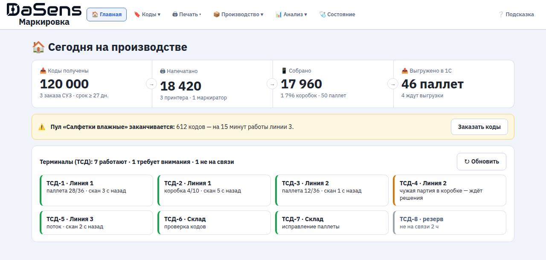Click the arrow between 'Напечатано' and 'Собрано'

coord(272,84)
